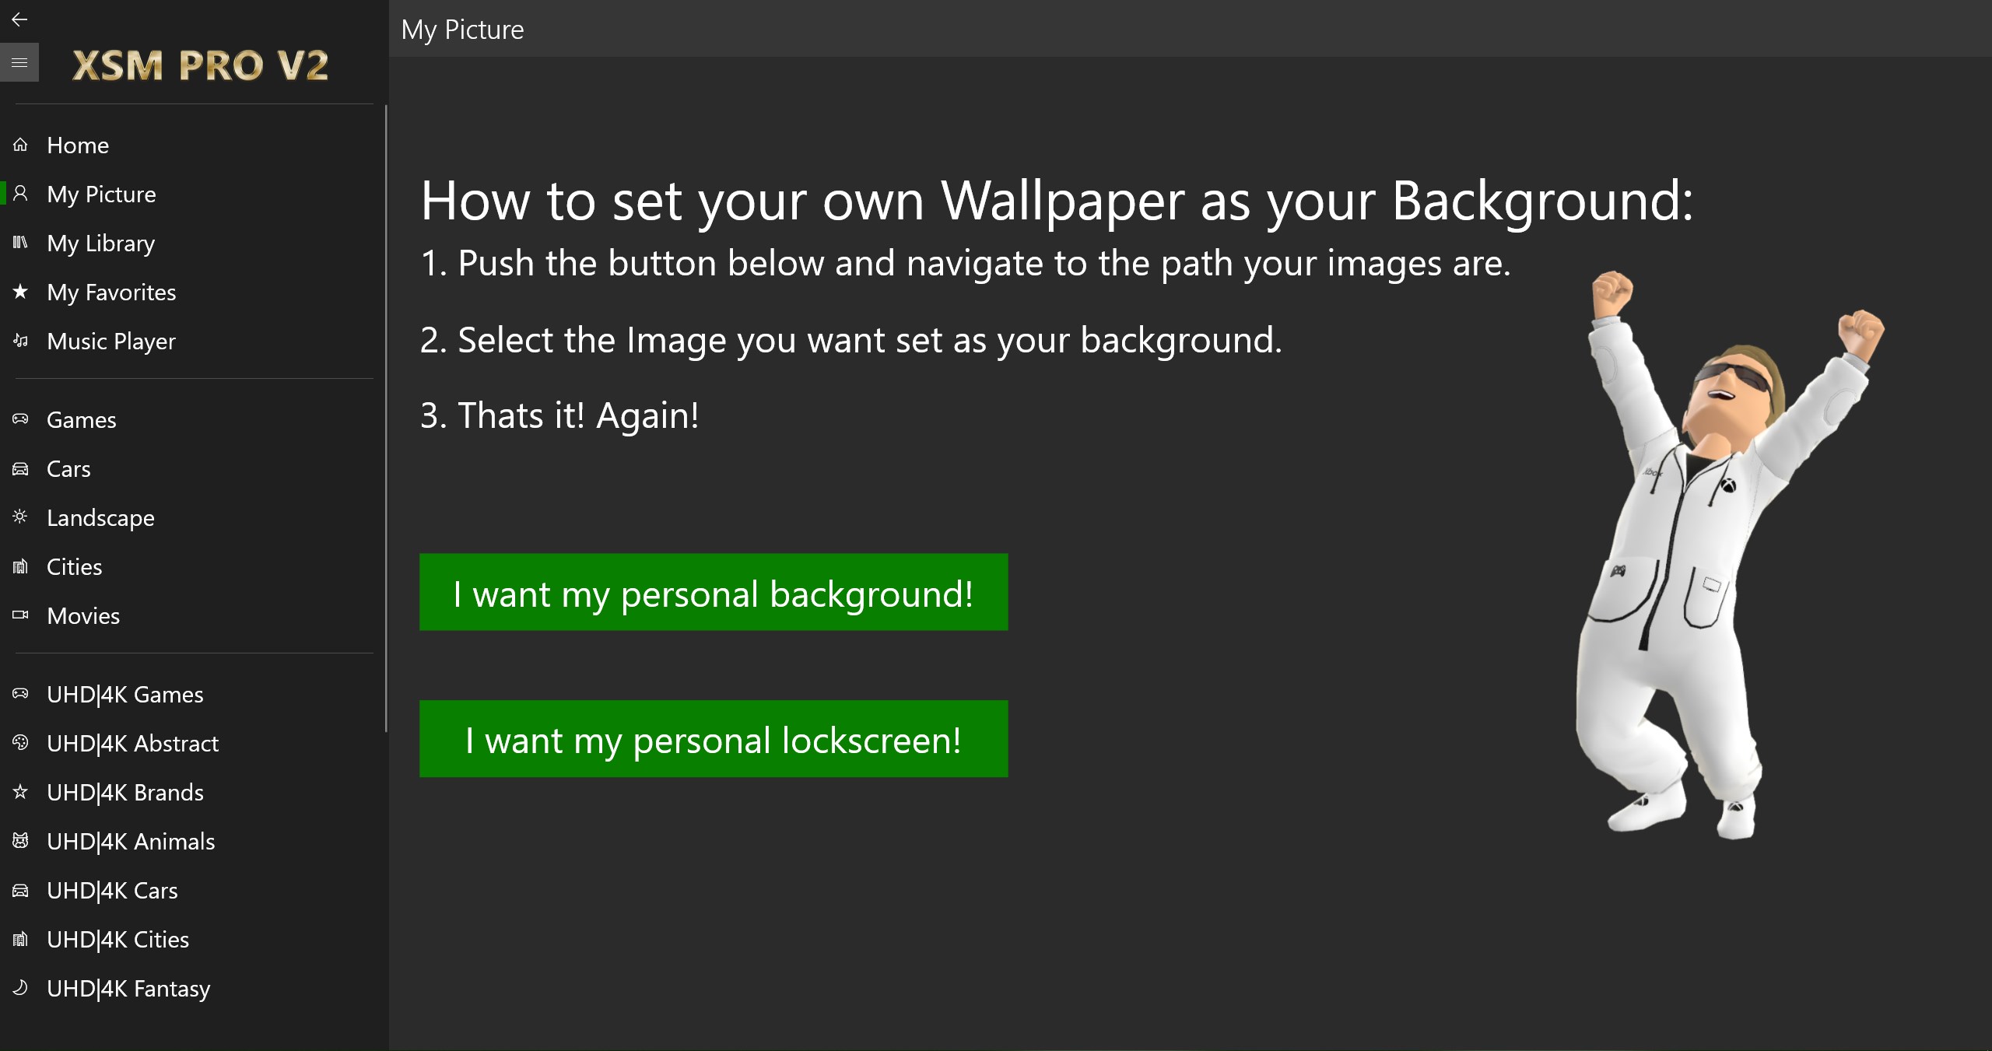Go to the Cities category

74,566
